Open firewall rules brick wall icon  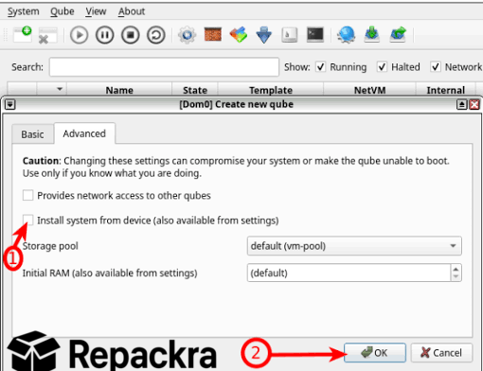(213, 34)
